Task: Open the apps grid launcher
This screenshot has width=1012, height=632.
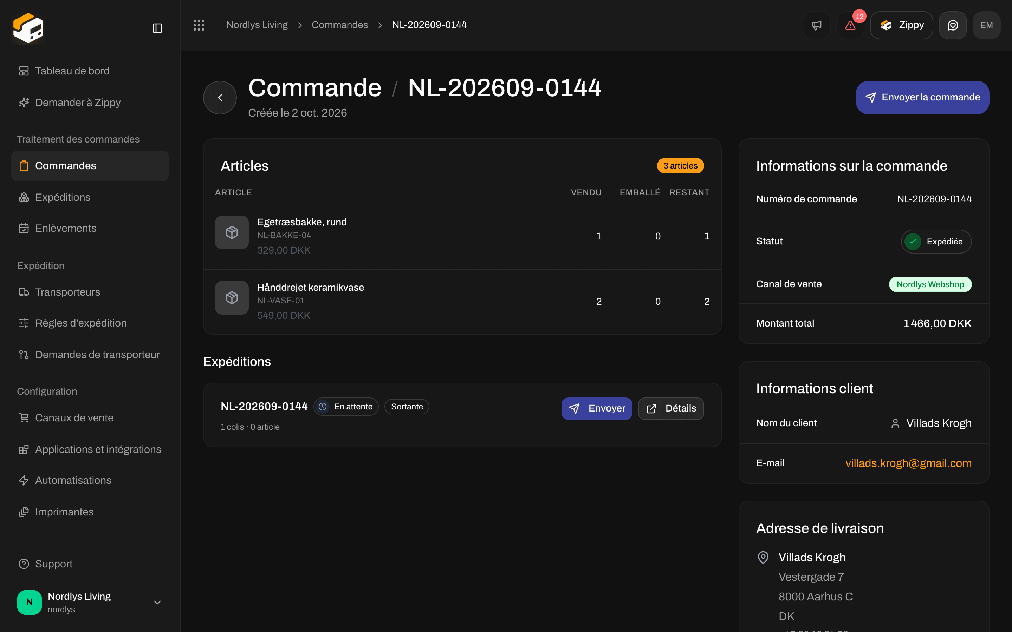Action: pos(199,25)
